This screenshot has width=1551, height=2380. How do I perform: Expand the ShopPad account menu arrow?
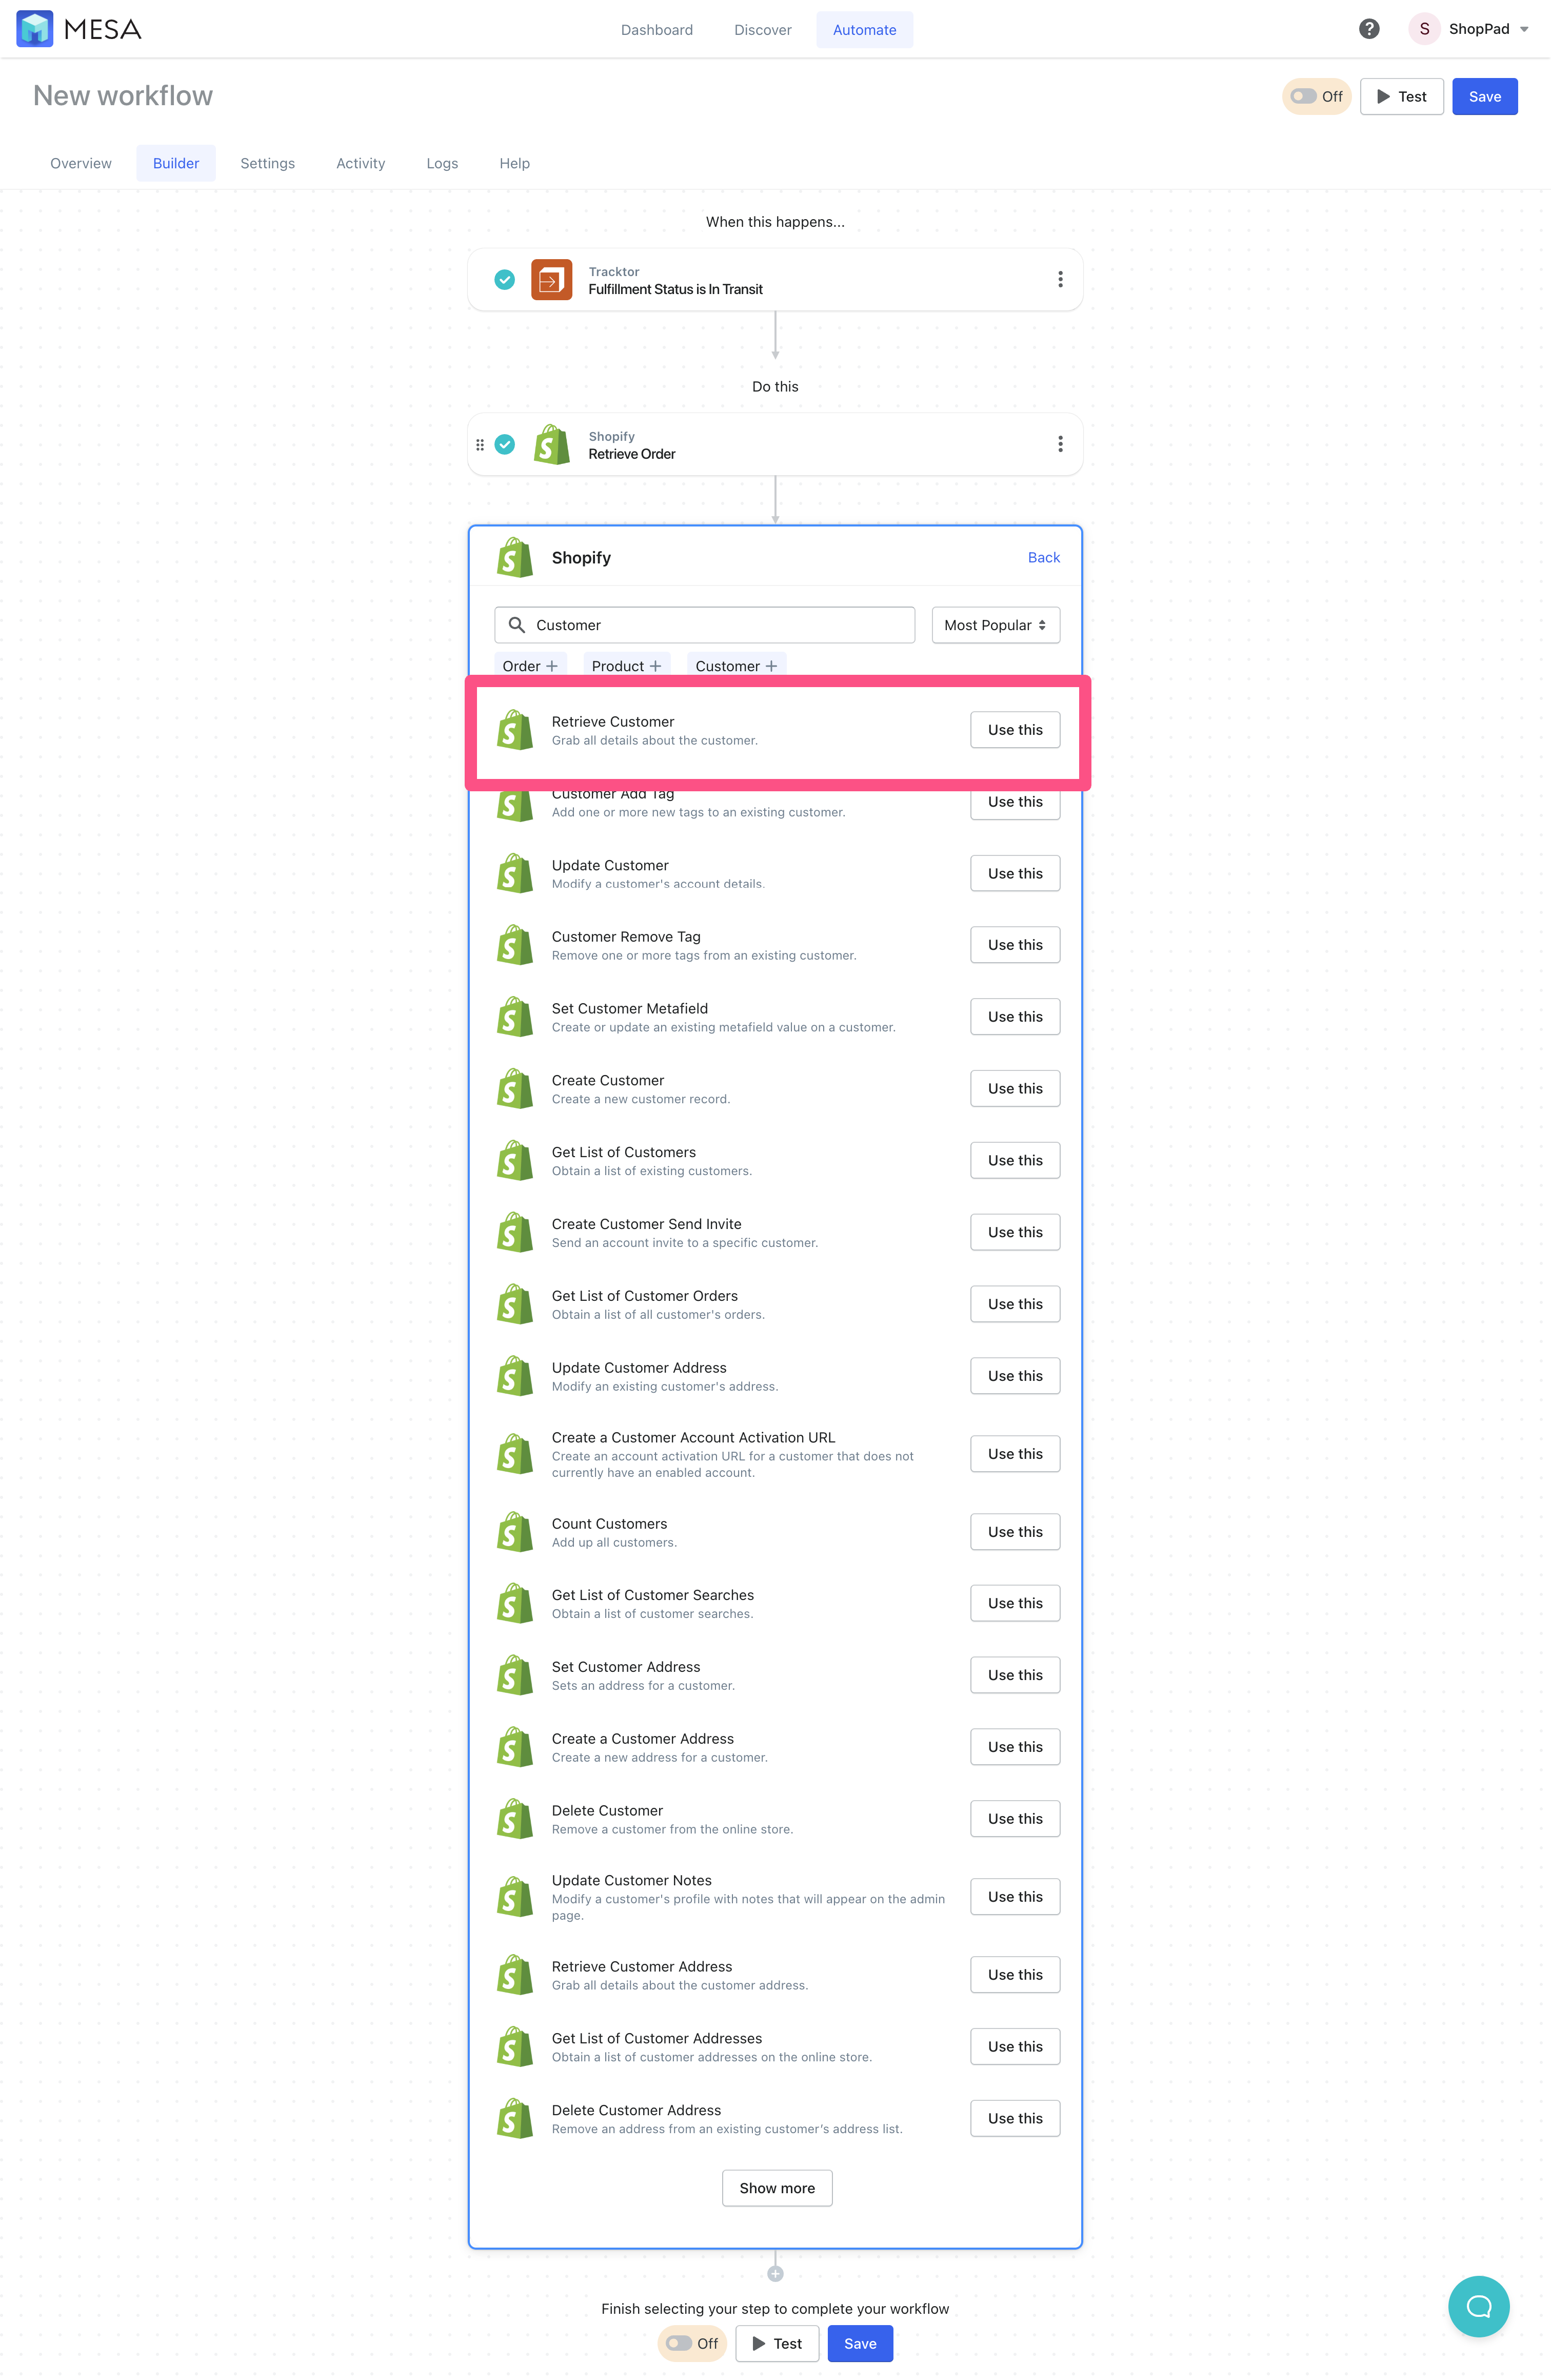coord(1524,29)
